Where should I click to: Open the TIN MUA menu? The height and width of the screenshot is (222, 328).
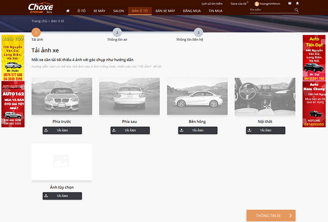216,11
